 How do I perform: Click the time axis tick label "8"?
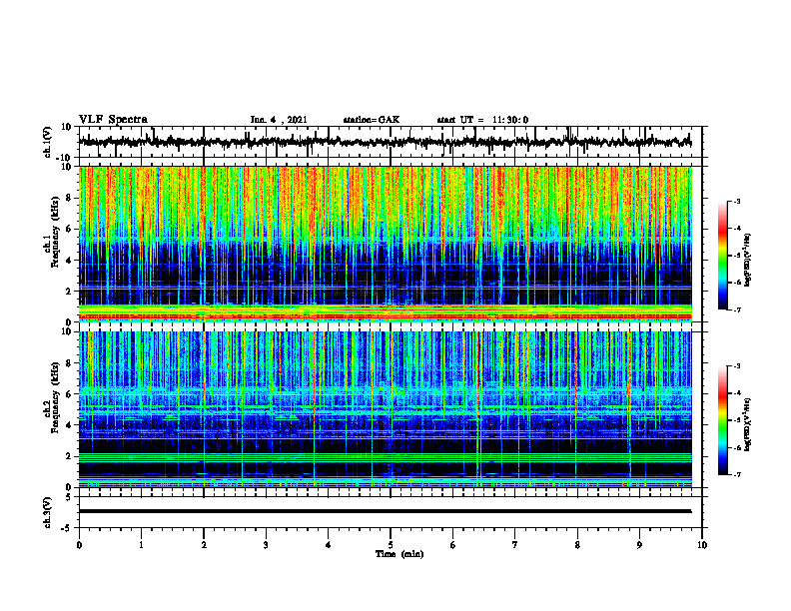pos(577,545)
